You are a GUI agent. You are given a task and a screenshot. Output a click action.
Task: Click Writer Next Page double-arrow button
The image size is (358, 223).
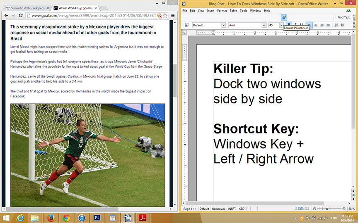[x=353, y=199]
